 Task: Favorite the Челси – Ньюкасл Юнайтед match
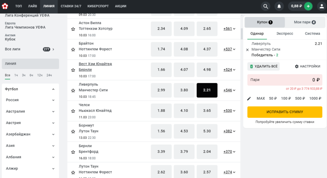[73, 111]
